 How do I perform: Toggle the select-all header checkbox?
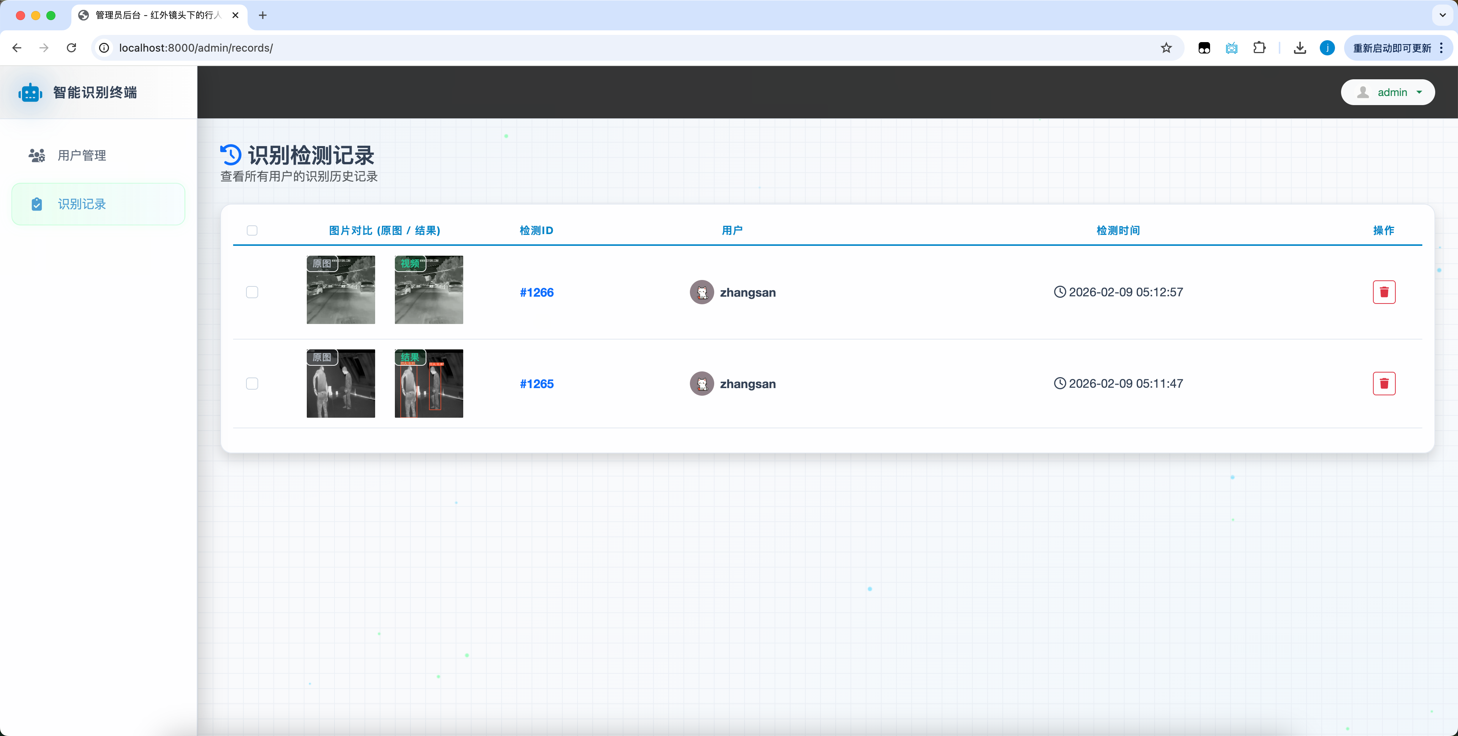252,230
